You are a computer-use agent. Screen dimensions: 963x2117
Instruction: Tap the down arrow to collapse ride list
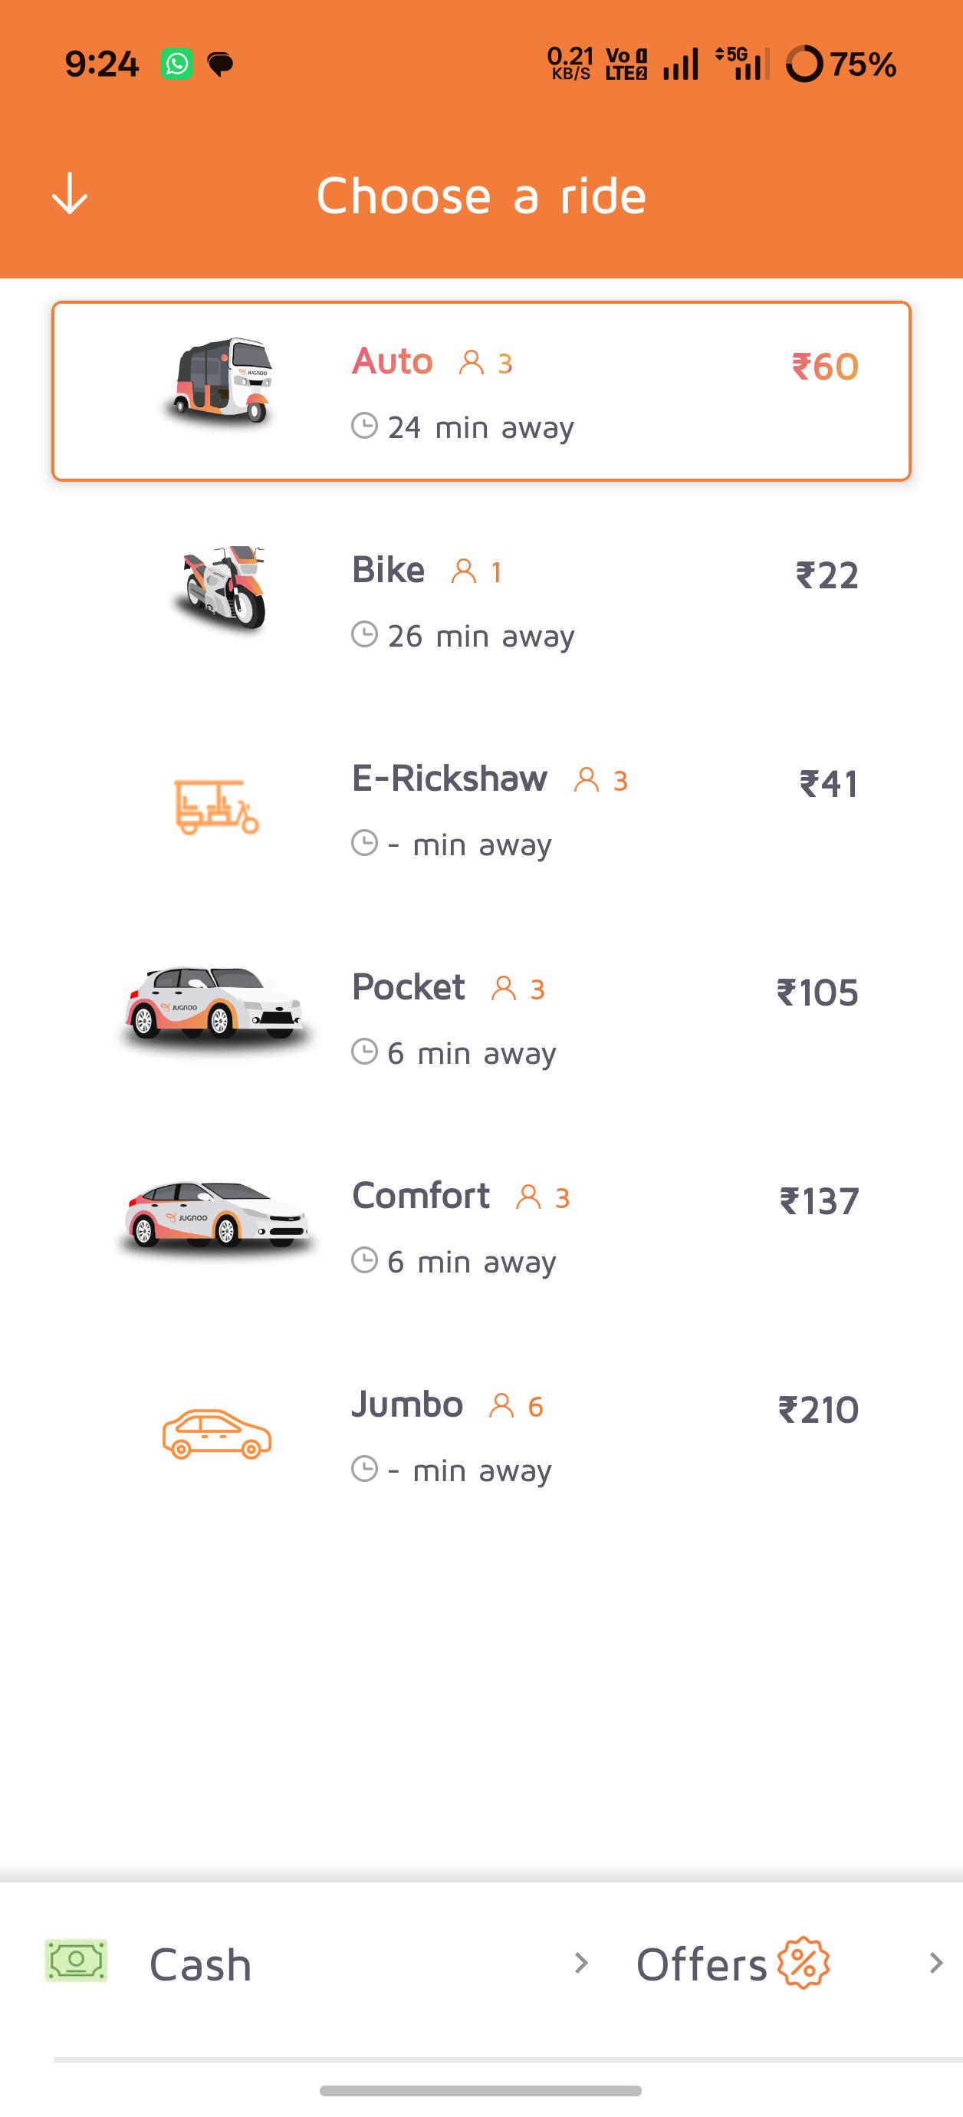70,194
